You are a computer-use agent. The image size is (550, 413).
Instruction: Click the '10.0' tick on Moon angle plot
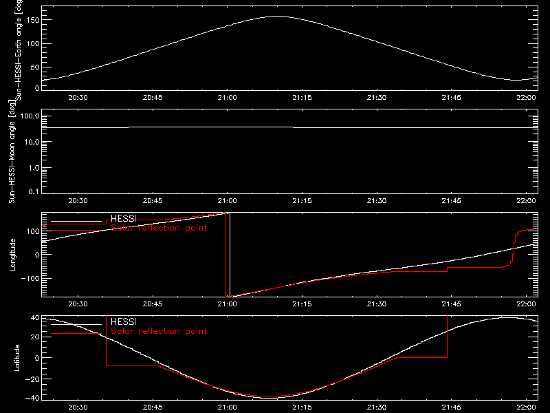[32, 142]
